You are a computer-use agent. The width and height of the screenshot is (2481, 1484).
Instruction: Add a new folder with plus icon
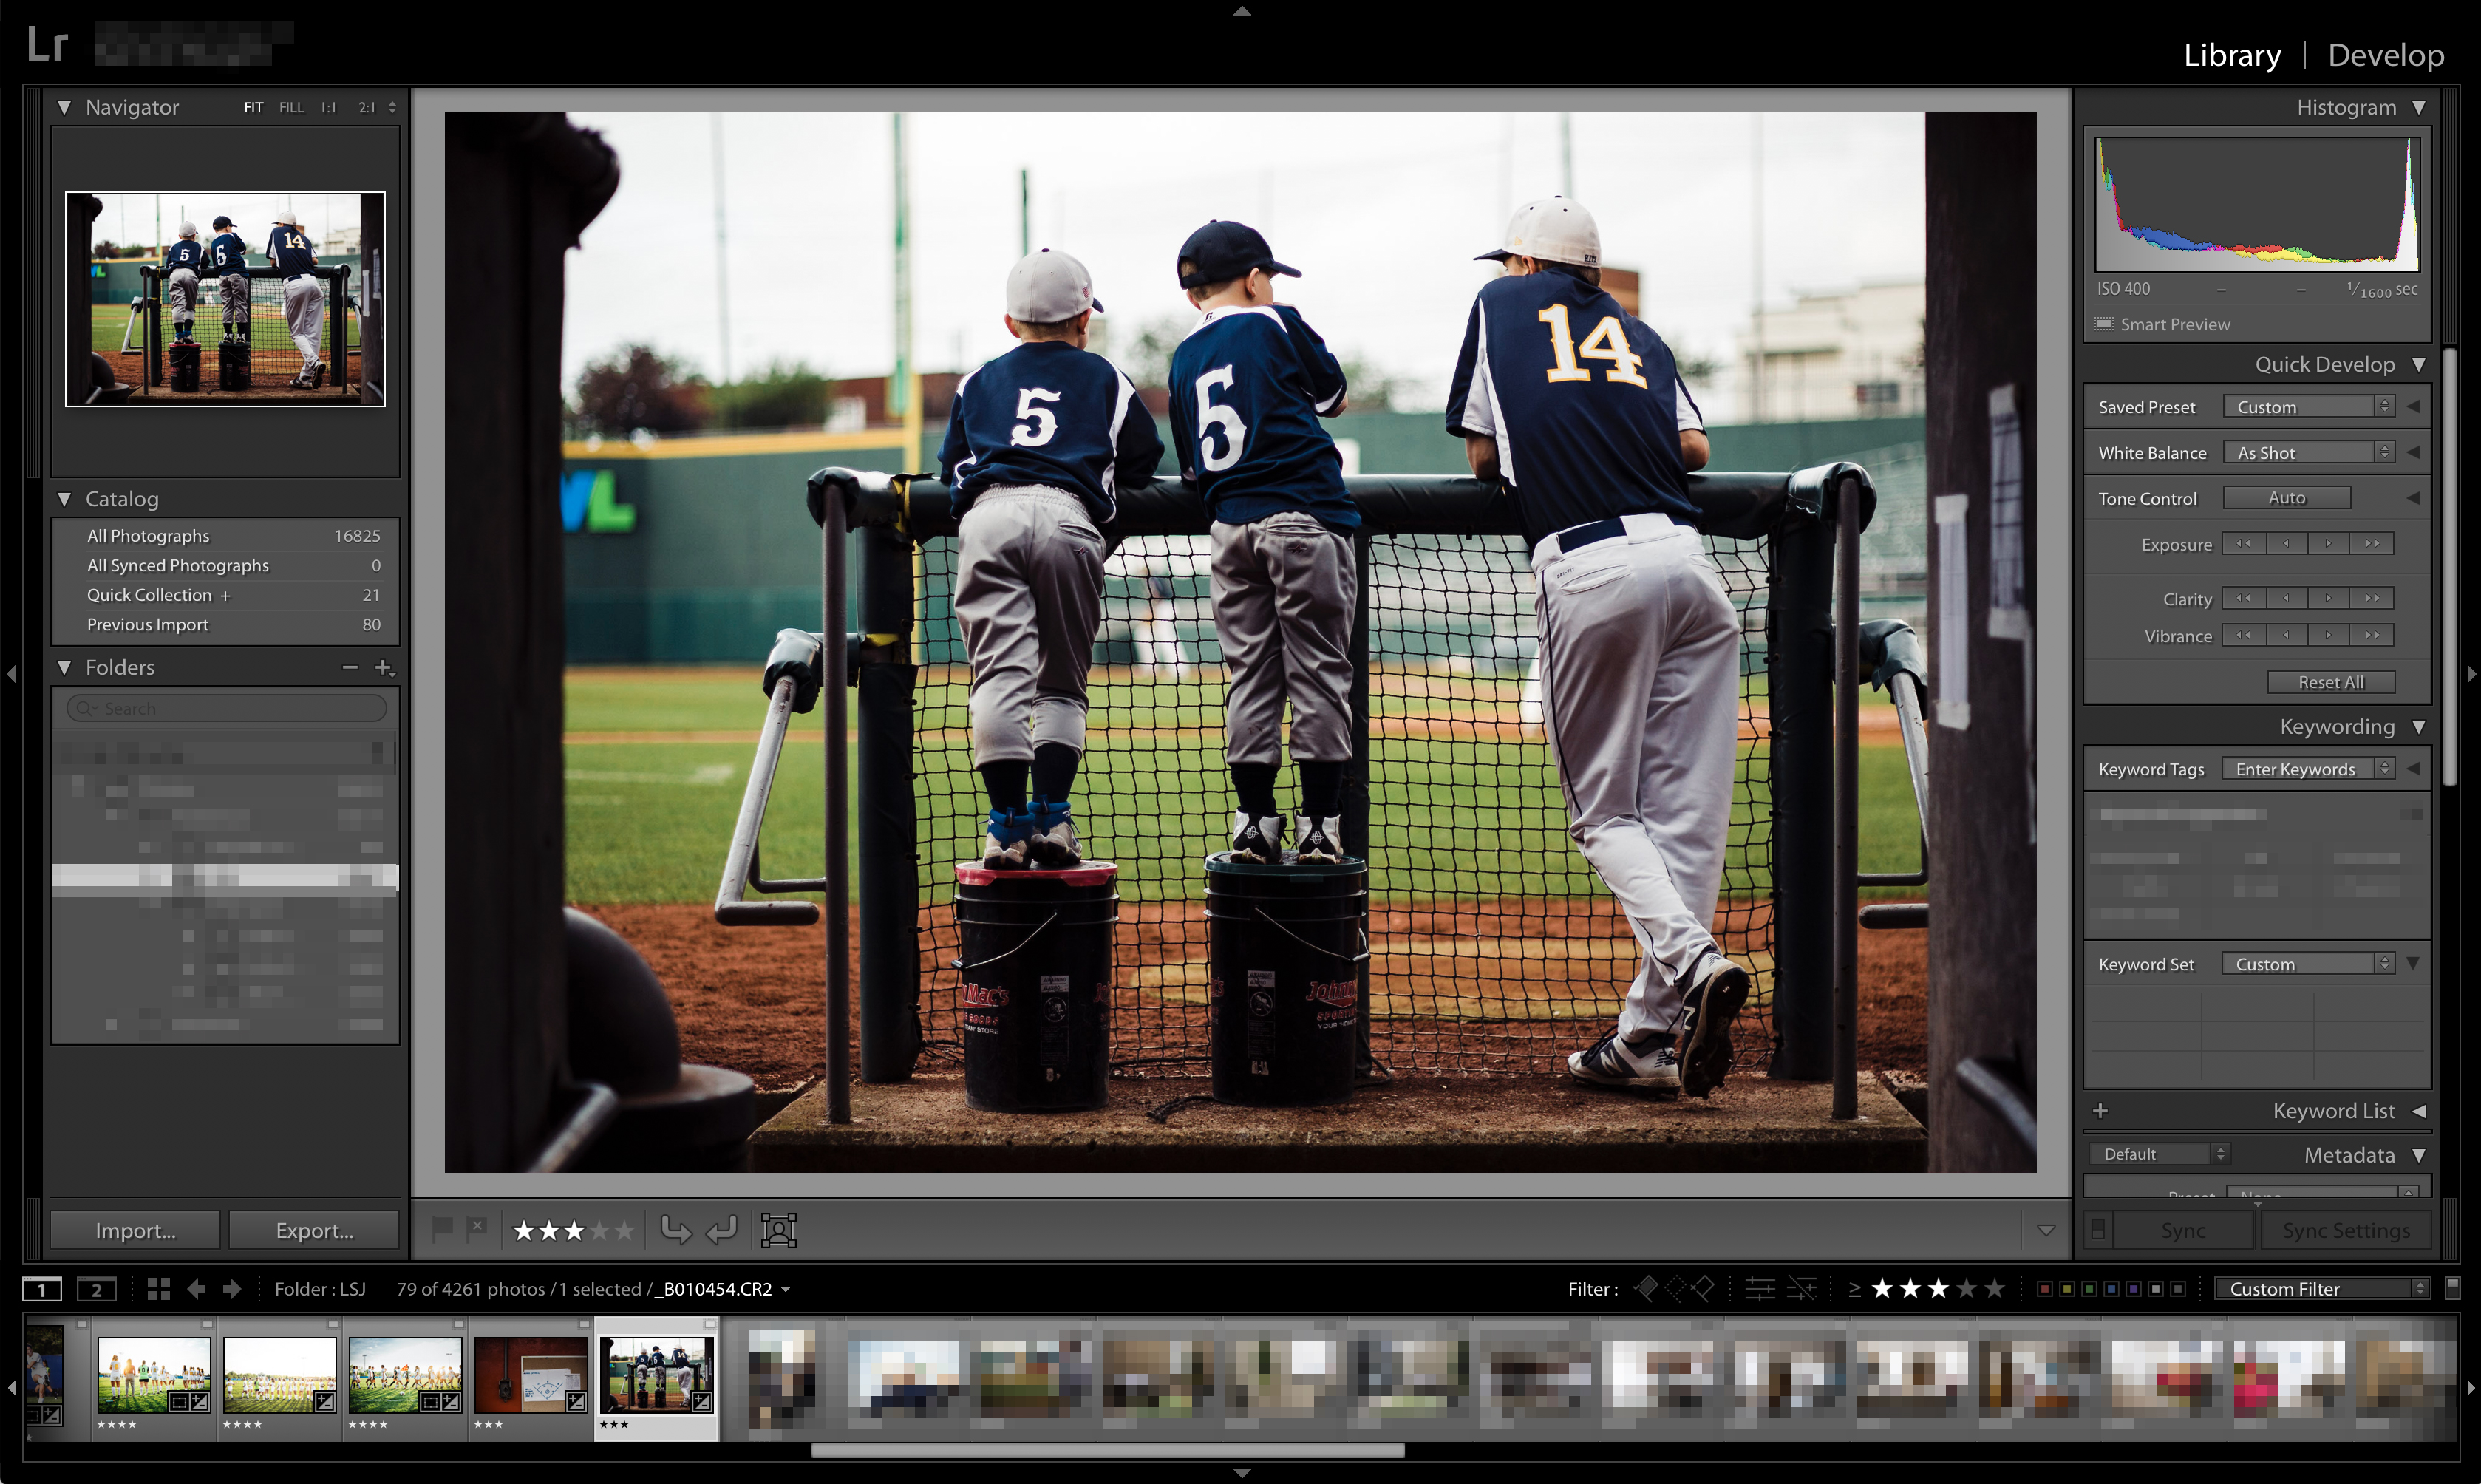[x=383, y=667]
